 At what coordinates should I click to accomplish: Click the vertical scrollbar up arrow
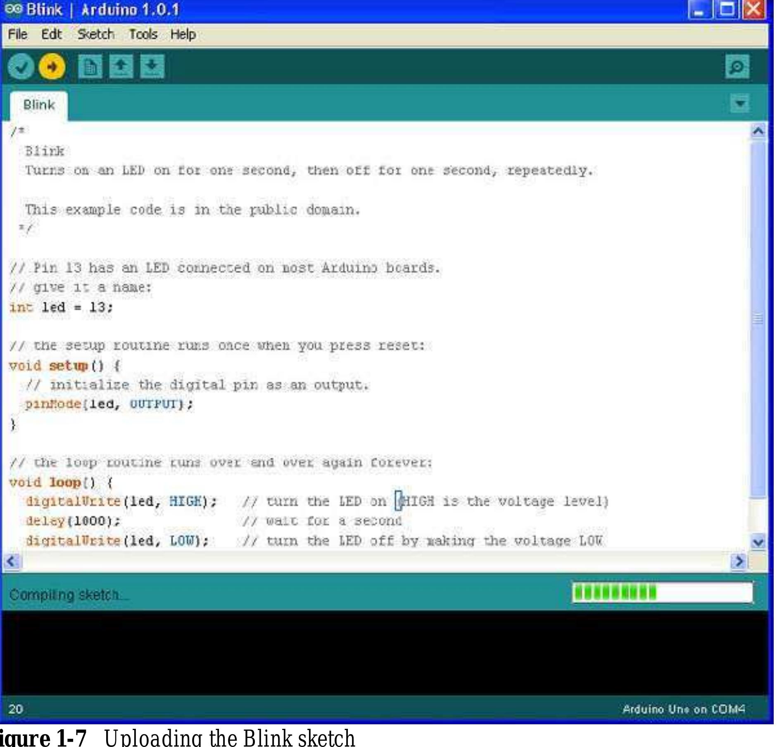[758, 131]
